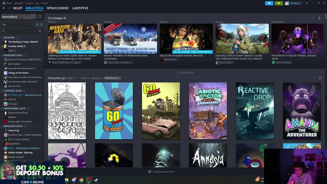Open the 60 Seconds! Reatomized cover

[161, 111]
